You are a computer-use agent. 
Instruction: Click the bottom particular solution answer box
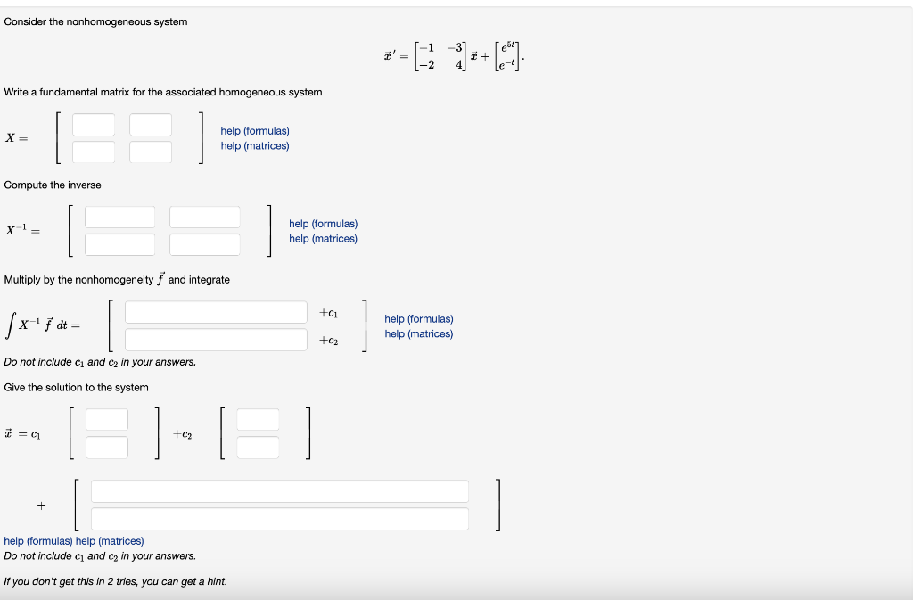(x=281, y=518)
